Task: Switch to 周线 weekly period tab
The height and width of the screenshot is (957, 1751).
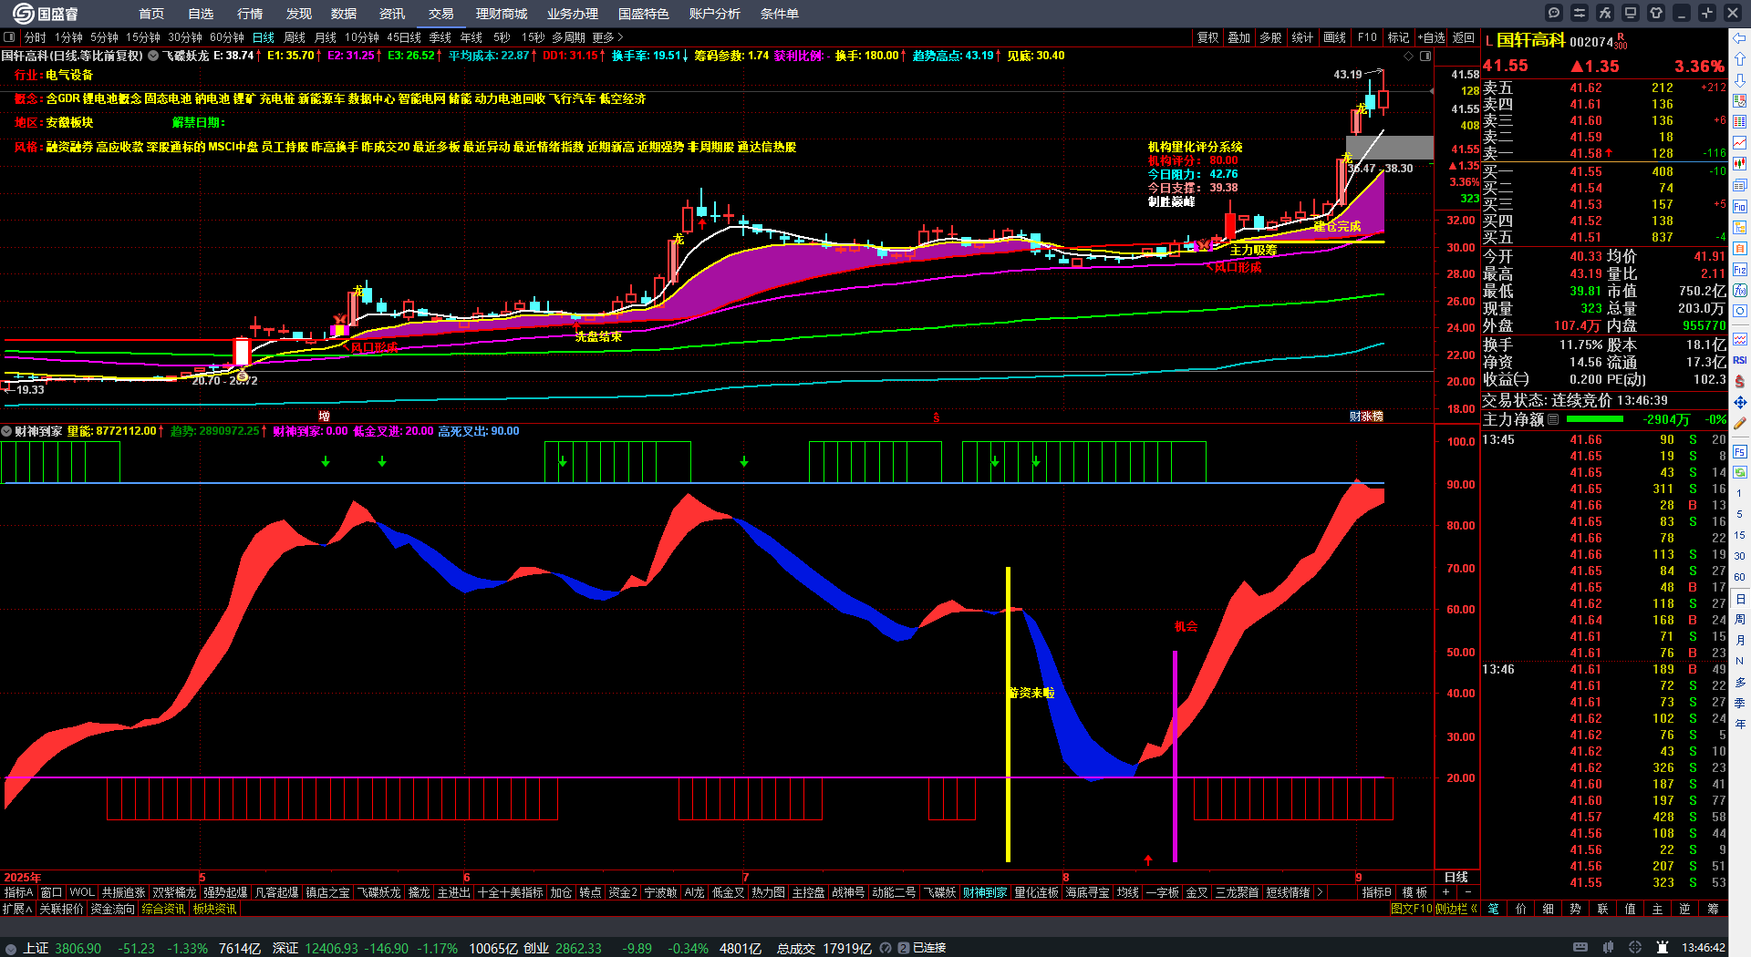Action: coord(295,37)
